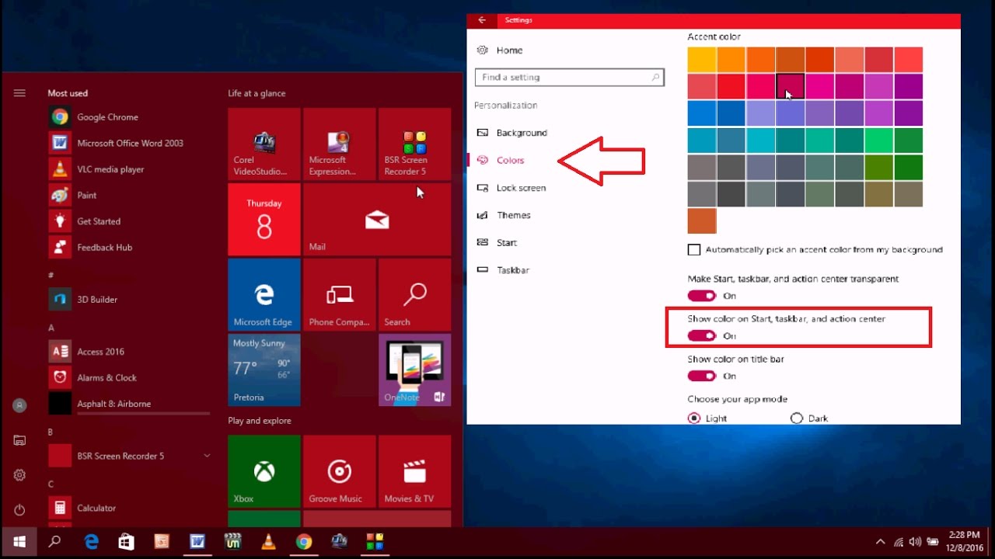The image size is (995, 559).
Task: Click the Windows Start button
Action: pyautogui.click(x=19, y=542)
